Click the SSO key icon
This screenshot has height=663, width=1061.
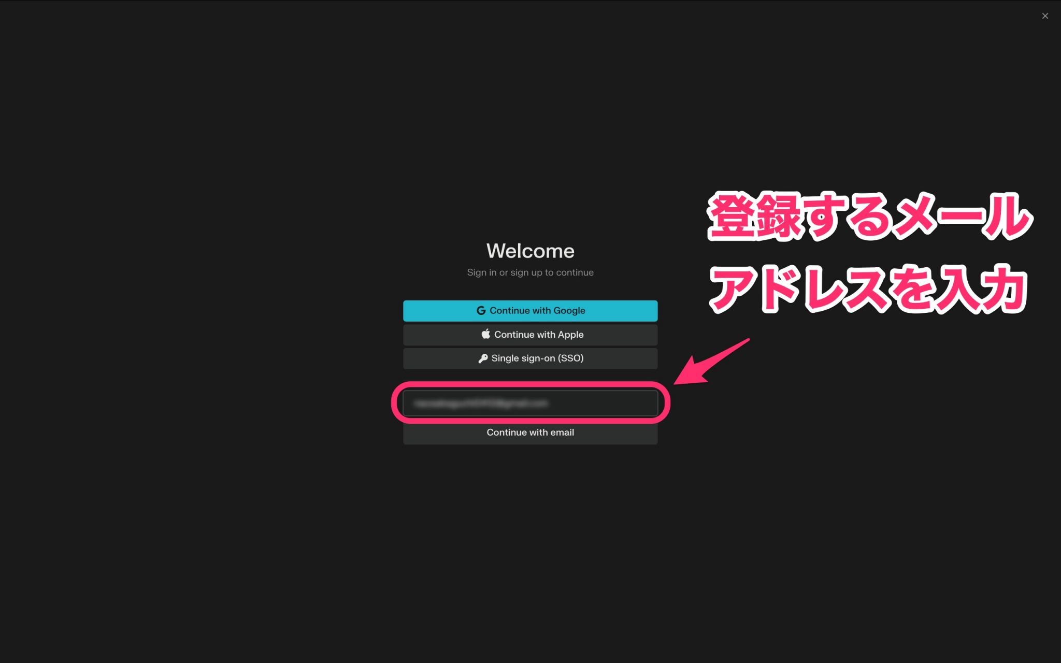click(x=482, y=358)
